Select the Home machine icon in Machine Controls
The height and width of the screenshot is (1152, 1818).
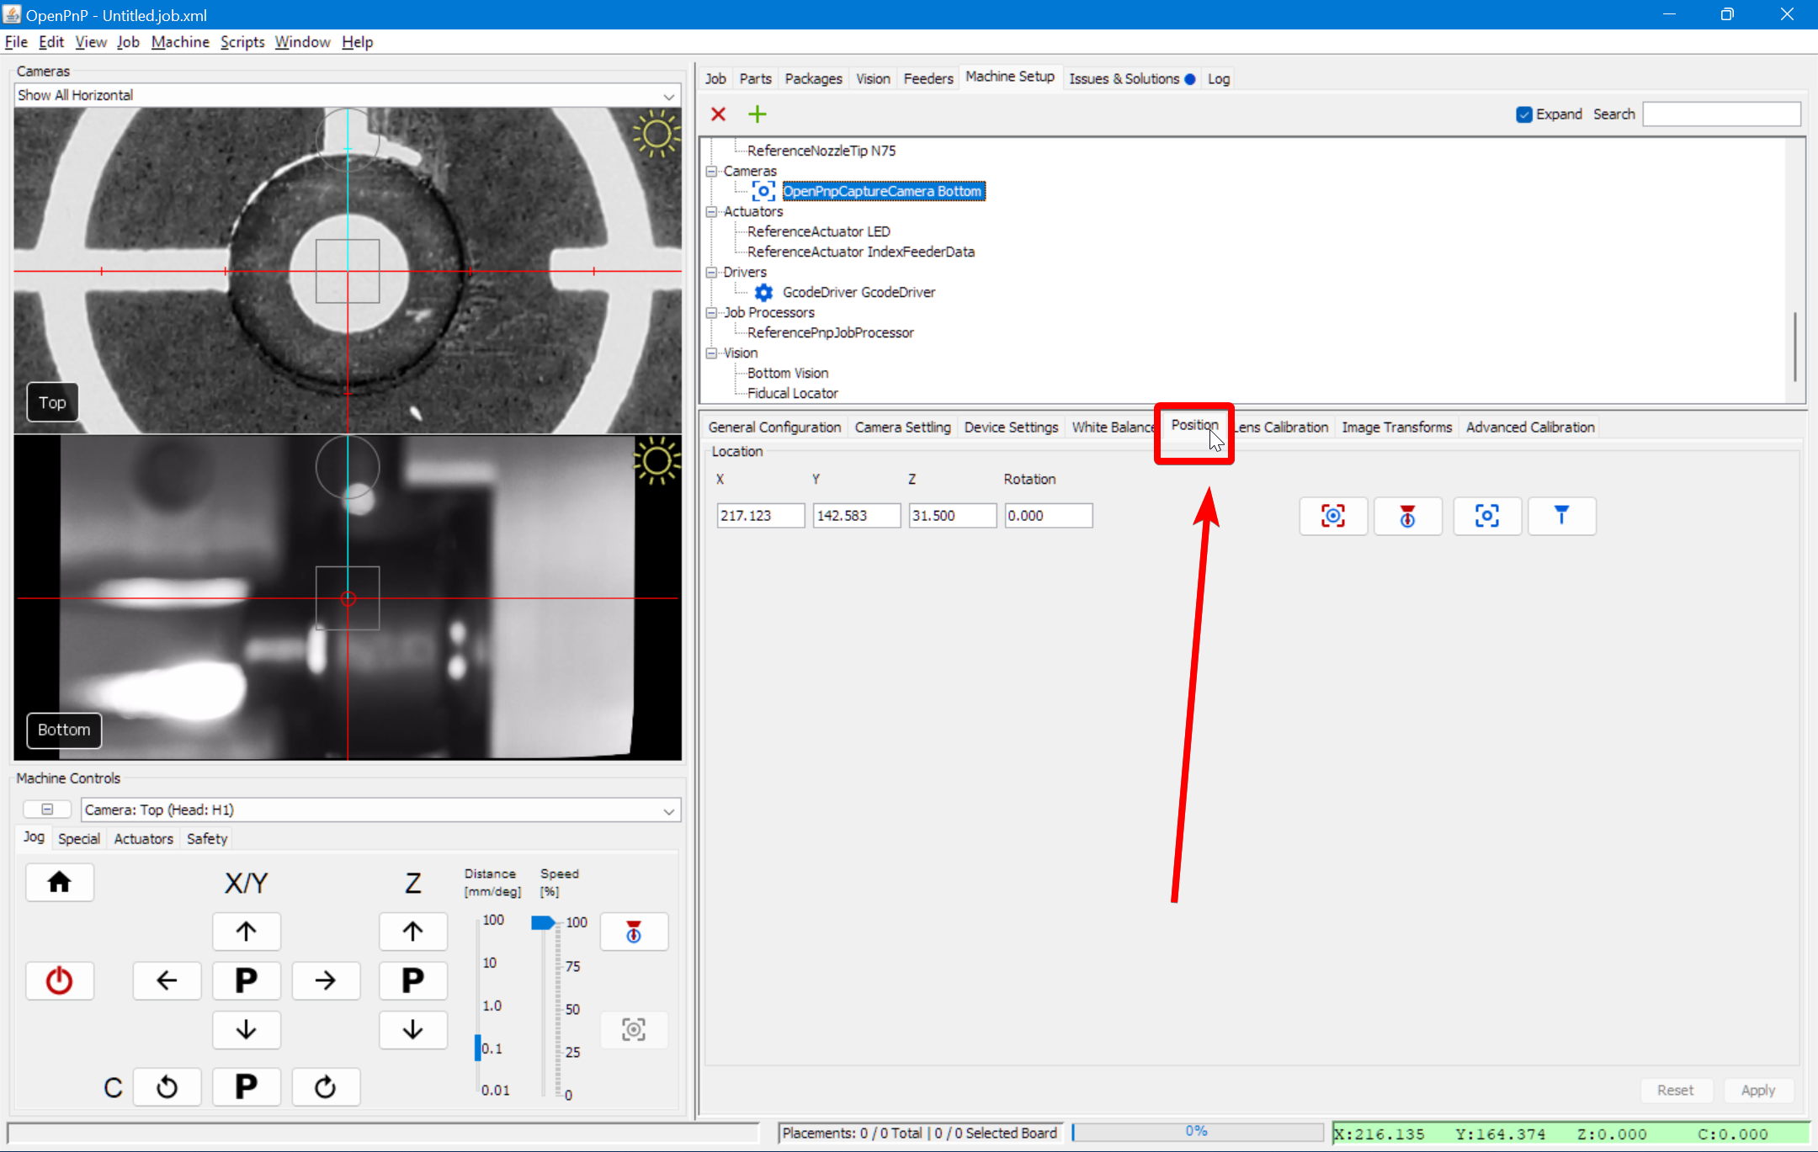(x=59, y=882)
